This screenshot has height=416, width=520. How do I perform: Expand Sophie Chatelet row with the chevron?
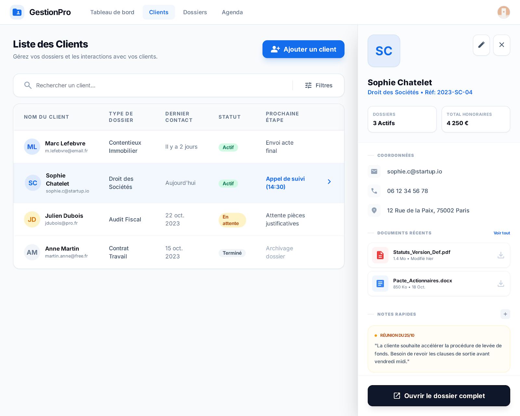point(329,182)
